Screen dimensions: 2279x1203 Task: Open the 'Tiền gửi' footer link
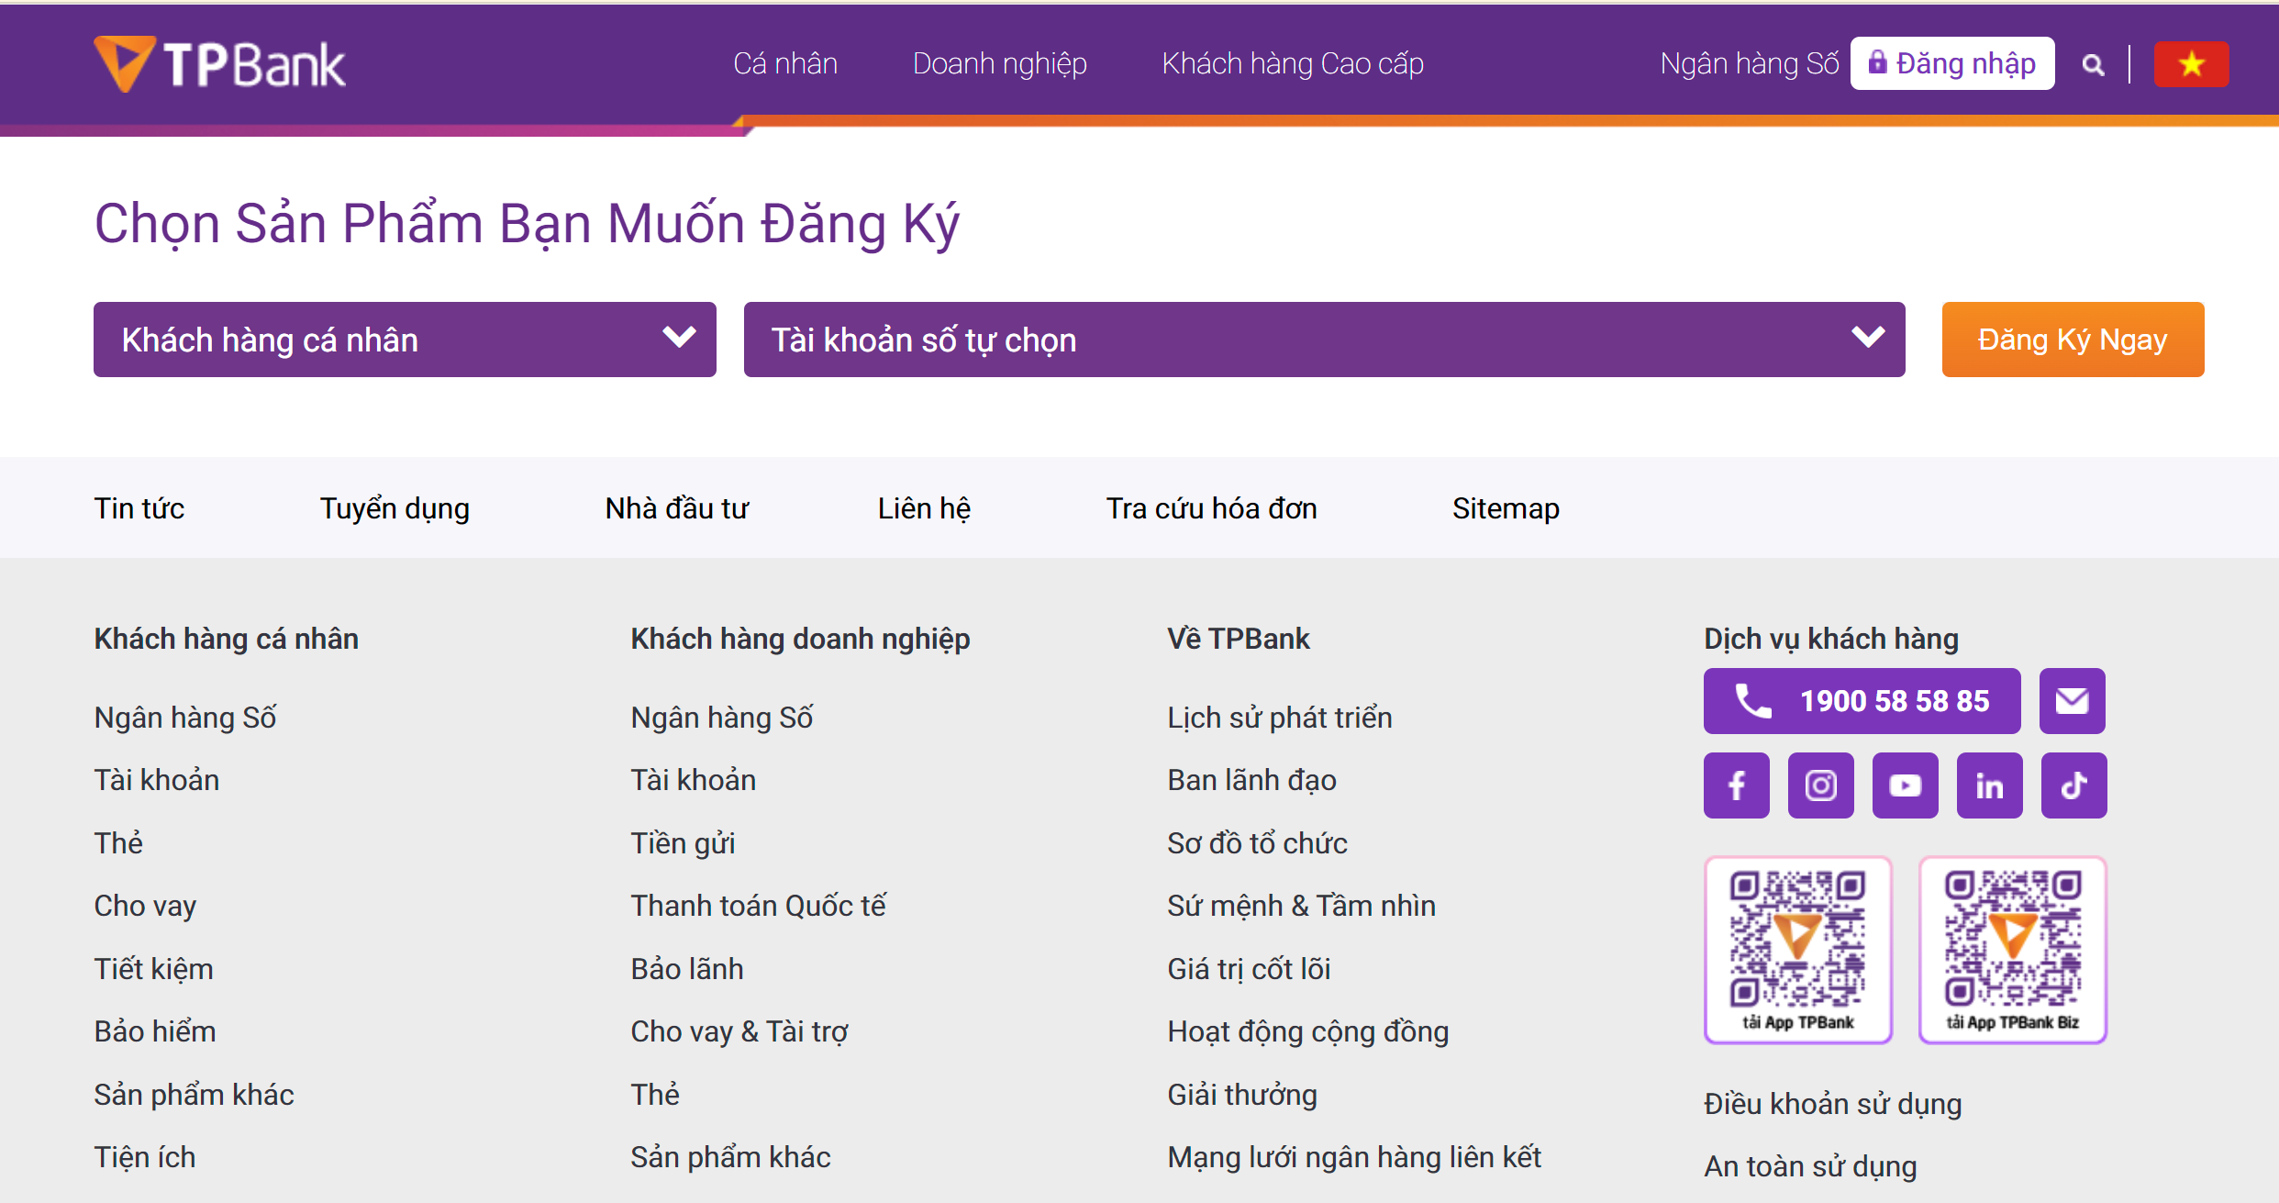pos(683,843)
